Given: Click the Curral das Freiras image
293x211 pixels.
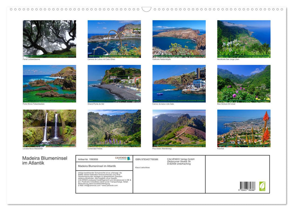Looking at the screenshot, I should click(114, 128).
